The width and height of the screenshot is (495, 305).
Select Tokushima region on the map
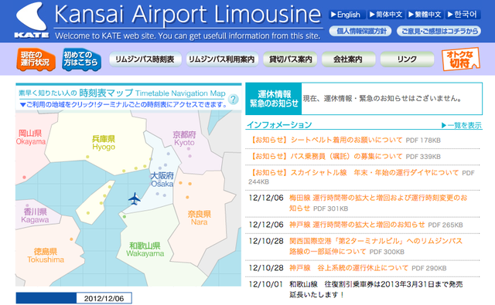click(46, 256)
